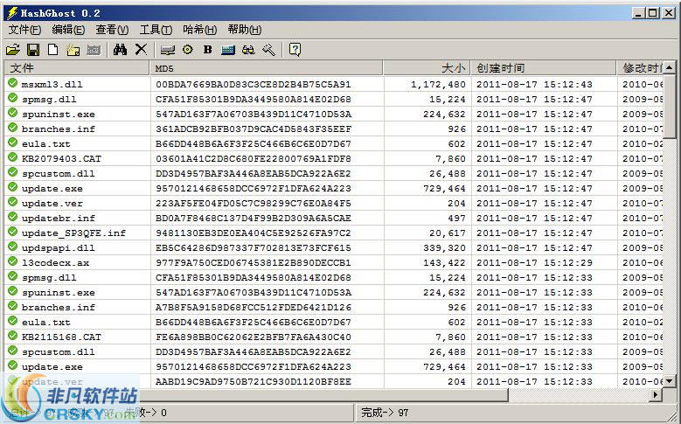
Task: Click the new blank document icon
Action: [x=53, y=50]
